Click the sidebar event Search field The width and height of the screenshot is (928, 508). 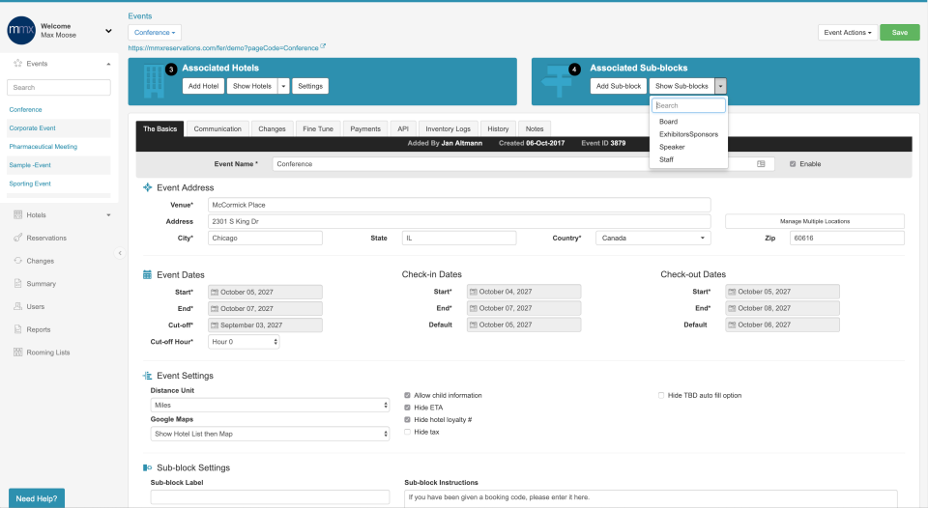pyautogui.click(x=59, y=88)
